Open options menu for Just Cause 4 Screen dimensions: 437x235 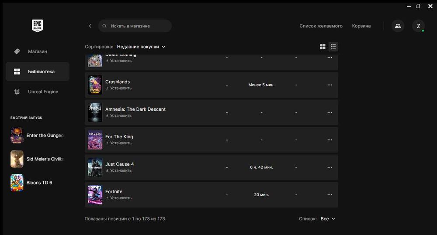tap(329, 167)
